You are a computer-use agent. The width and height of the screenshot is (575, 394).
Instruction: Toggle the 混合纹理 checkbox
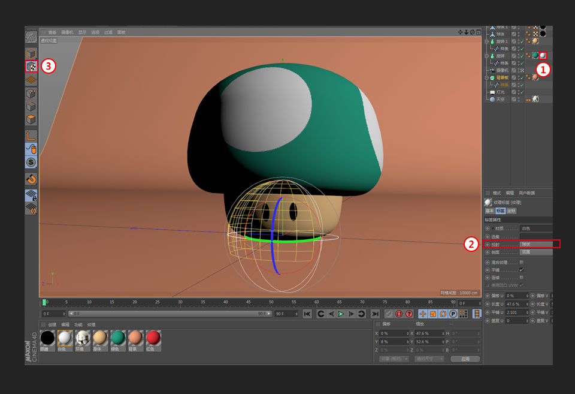point(522,262)
